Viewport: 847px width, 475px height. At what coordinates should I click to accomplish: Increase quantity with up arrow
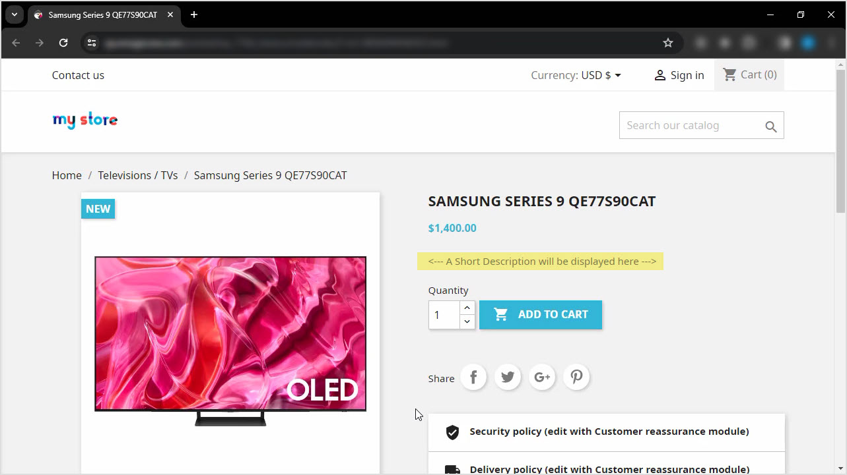pyautogui.click(x=467, y=308)
